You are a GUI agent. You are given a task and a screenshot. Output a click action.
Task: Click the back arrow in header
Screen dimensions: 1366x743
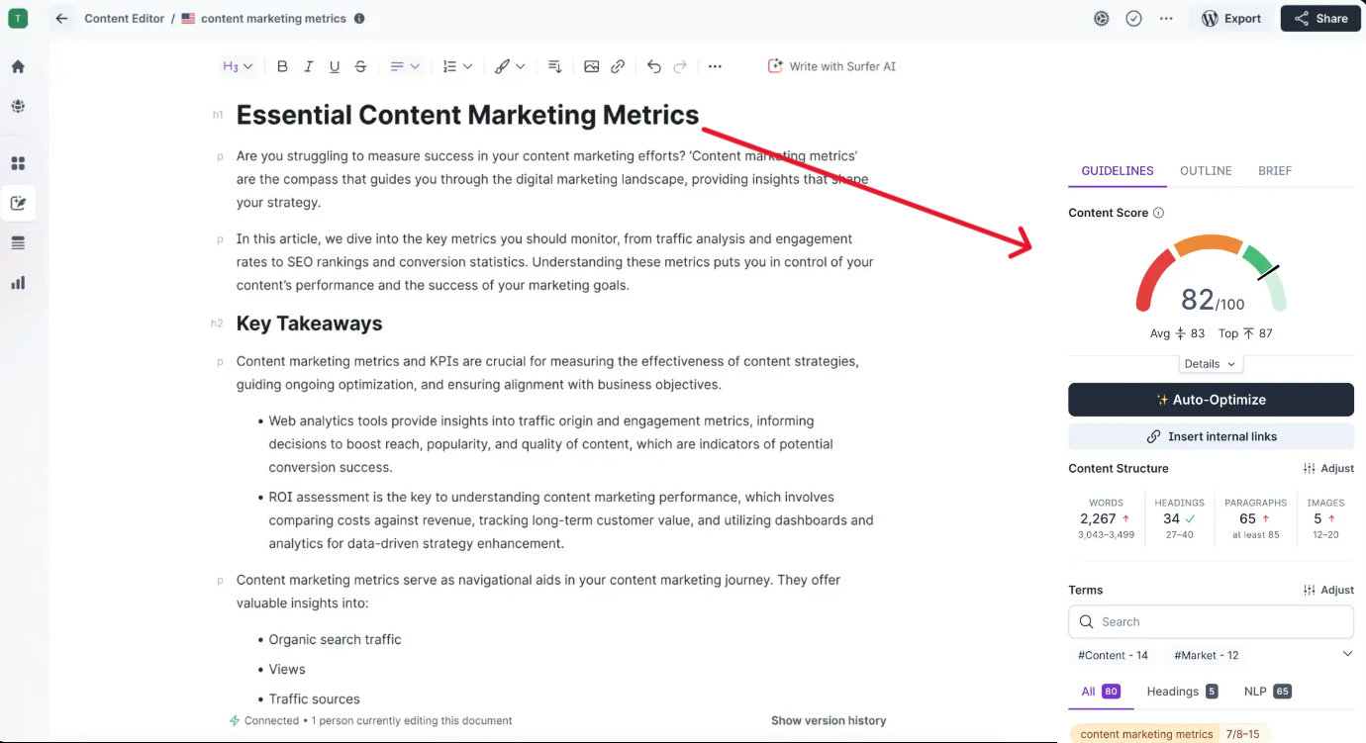[61, 18]
